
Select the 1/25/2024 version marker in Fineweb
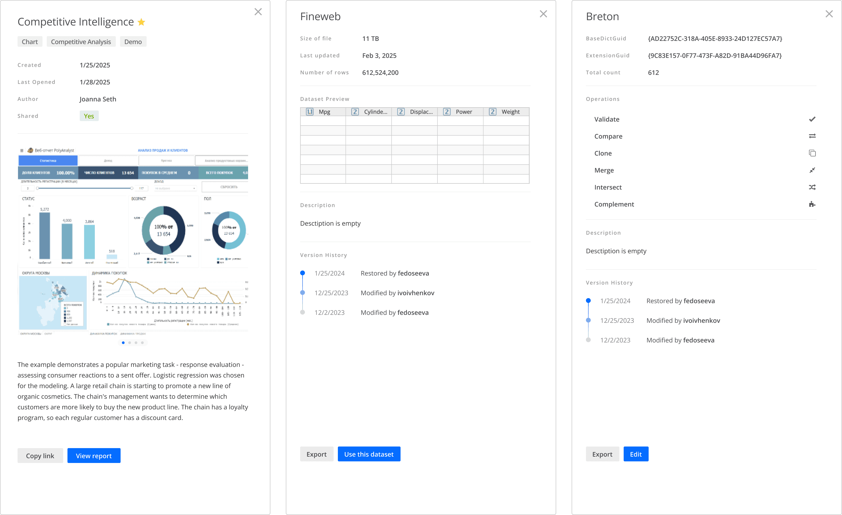[x=303, y=273]
